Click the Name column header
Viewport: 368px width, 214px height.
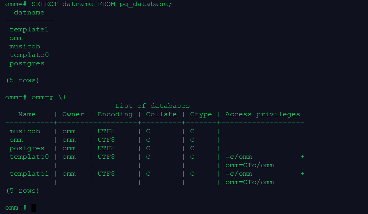tap(27, 114)
